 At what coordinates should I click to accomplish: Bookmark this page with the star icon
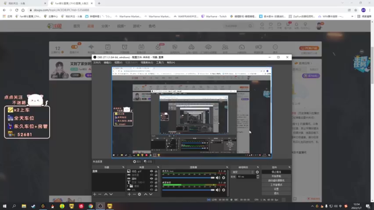click(x=356, y=10)
